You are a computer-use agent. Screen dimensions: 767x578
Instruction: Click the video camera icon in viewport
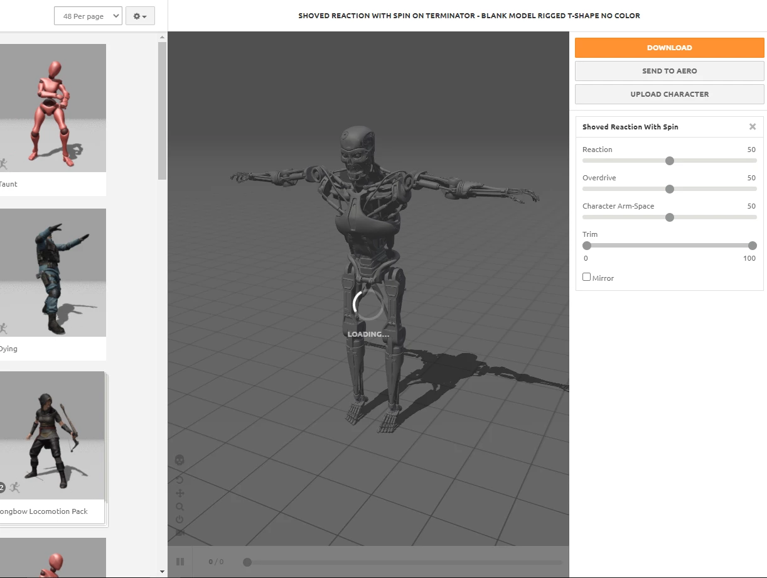[x=180, y=533]
